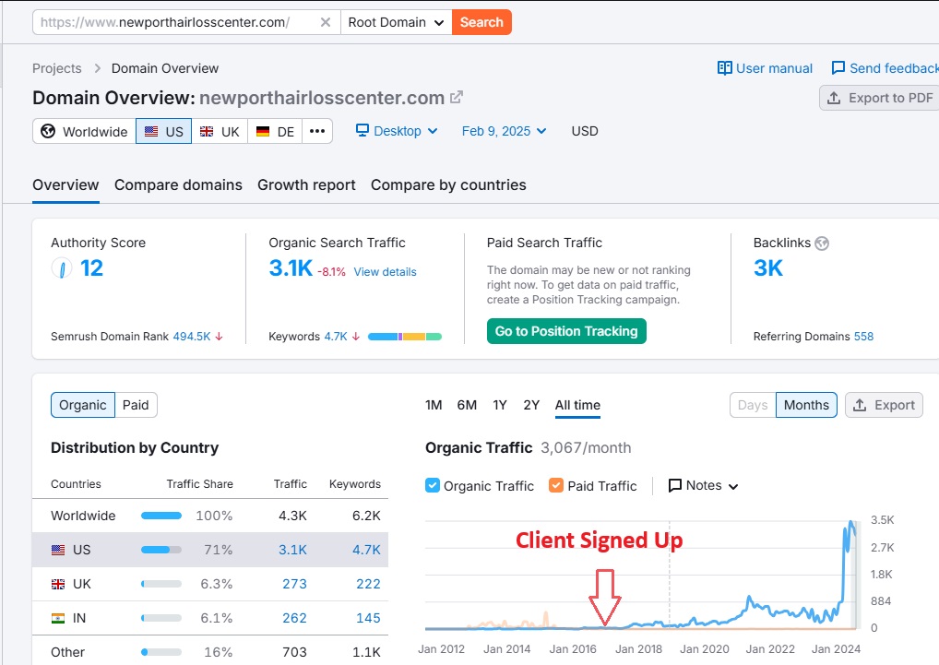Click the UK flag in the database selector
The height and width of the screenshot is (665, 939).
[207, 131]
